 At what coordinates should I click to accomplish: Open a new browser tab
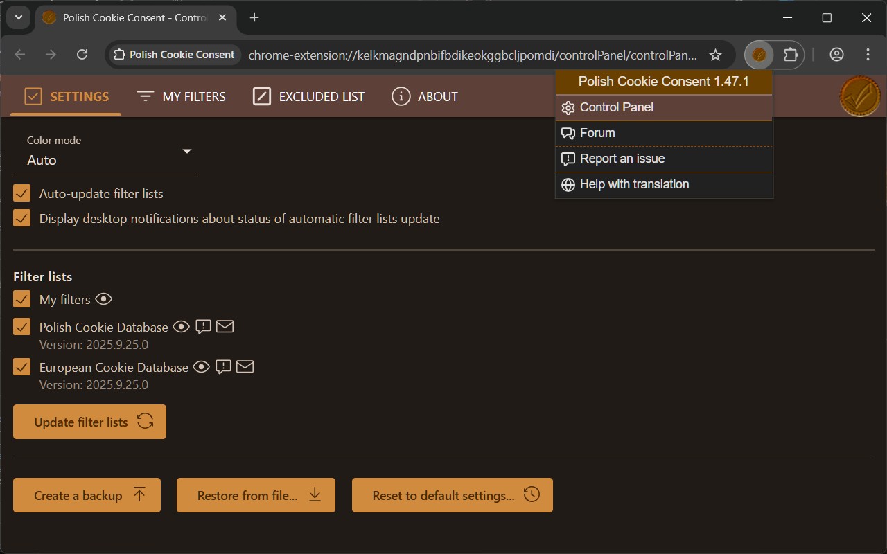(x=254, y=17)
